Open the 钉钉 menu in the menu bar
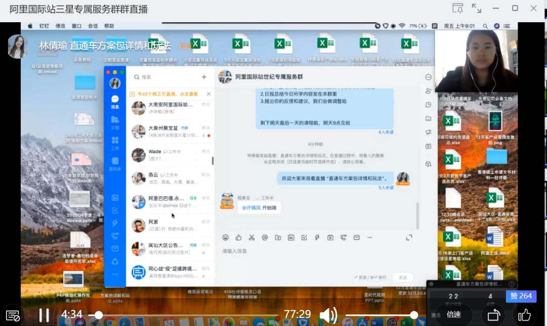Viewport: 547px width, 326px height. [x=44, y=26]
